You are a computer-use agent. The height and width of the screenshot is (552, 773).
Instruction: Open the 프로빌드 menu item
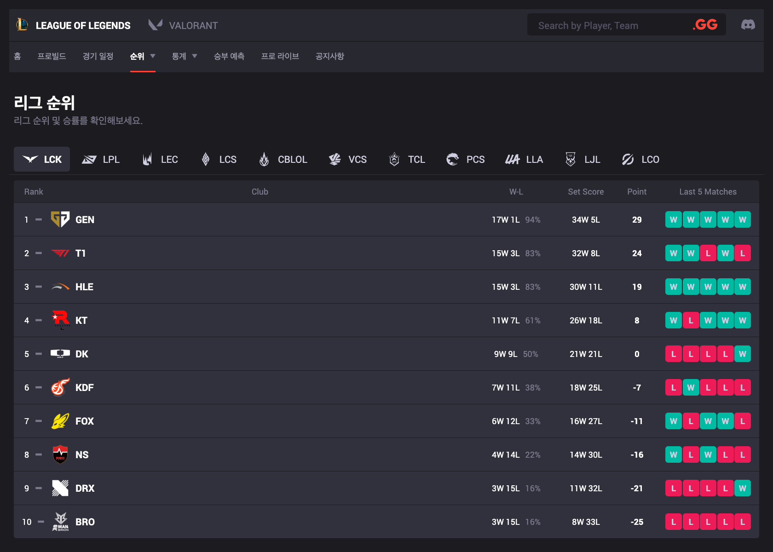(52, 56)
